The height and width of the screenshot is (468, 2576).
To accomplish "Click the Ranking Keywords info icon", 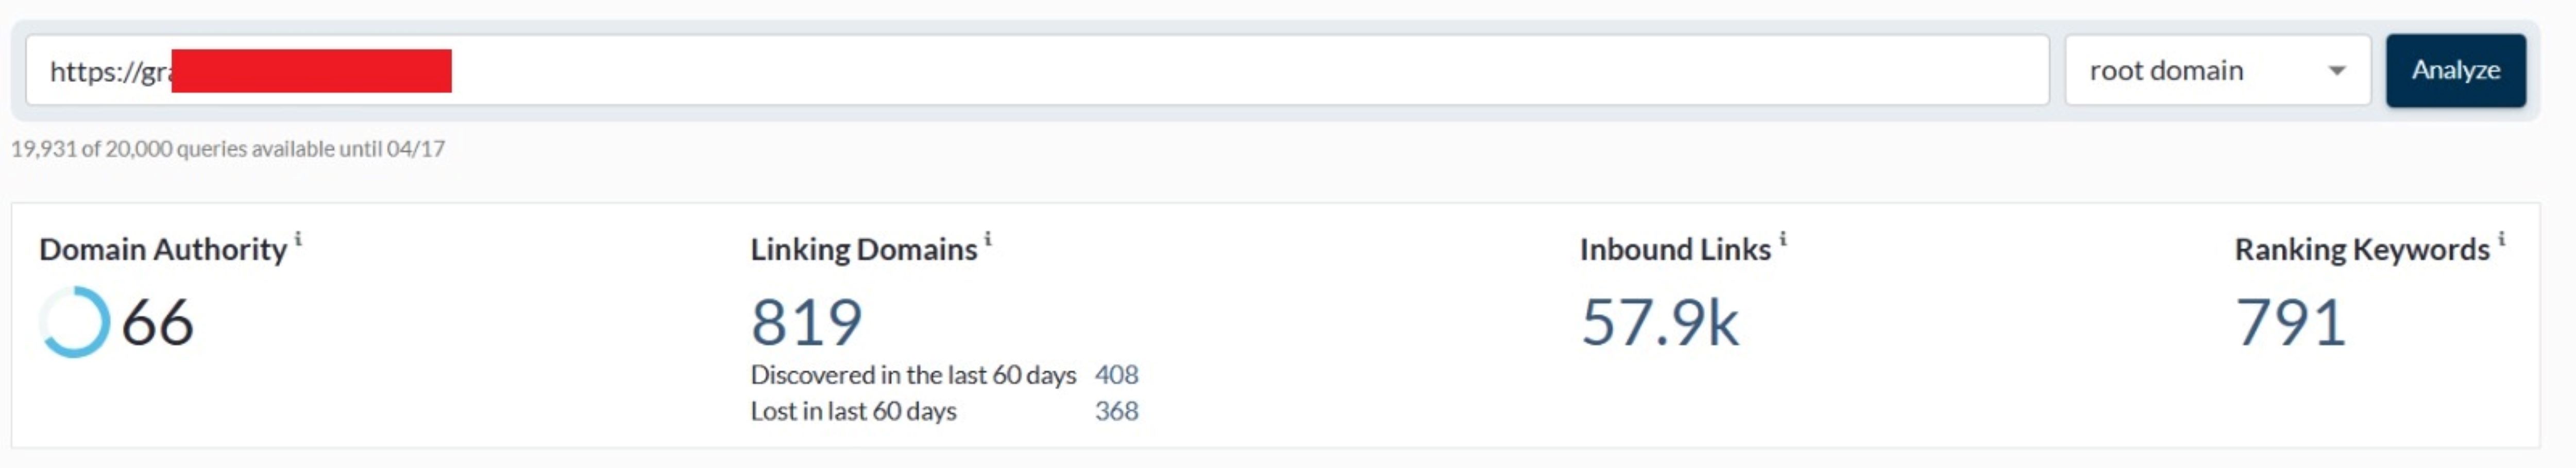I will tap(2501, 238).
